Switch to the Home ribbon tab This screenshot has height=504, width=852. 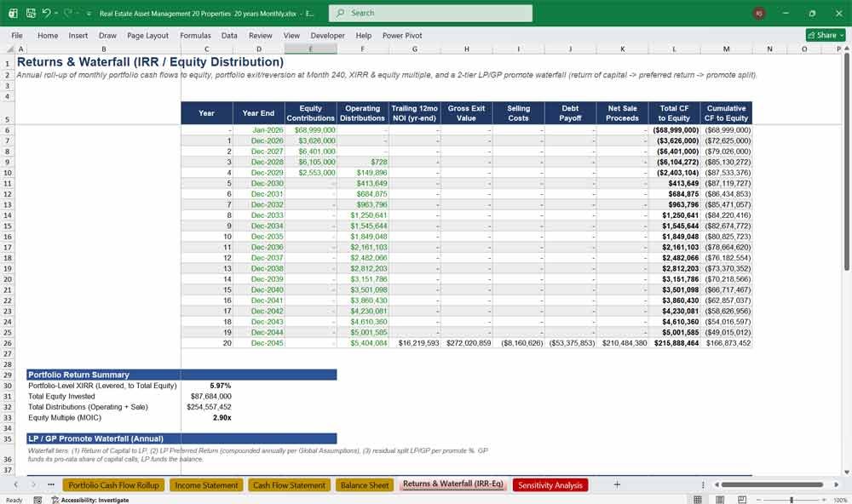pos(48,35)
